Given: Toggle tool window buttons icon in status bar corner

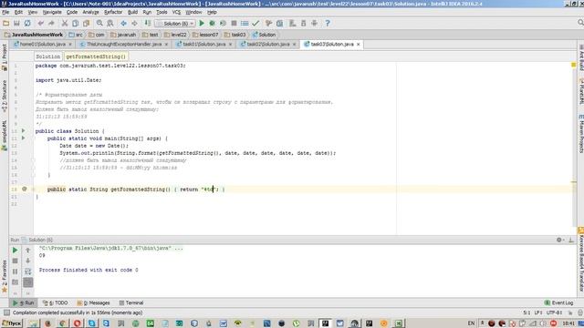Looking at the screenshot, I should (x=6, y=313).
